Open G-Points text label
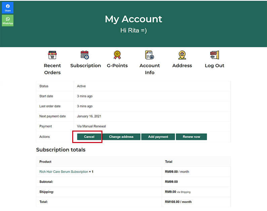Image resolution: width=267 pixels, height=211 pixels. (117, 66)
